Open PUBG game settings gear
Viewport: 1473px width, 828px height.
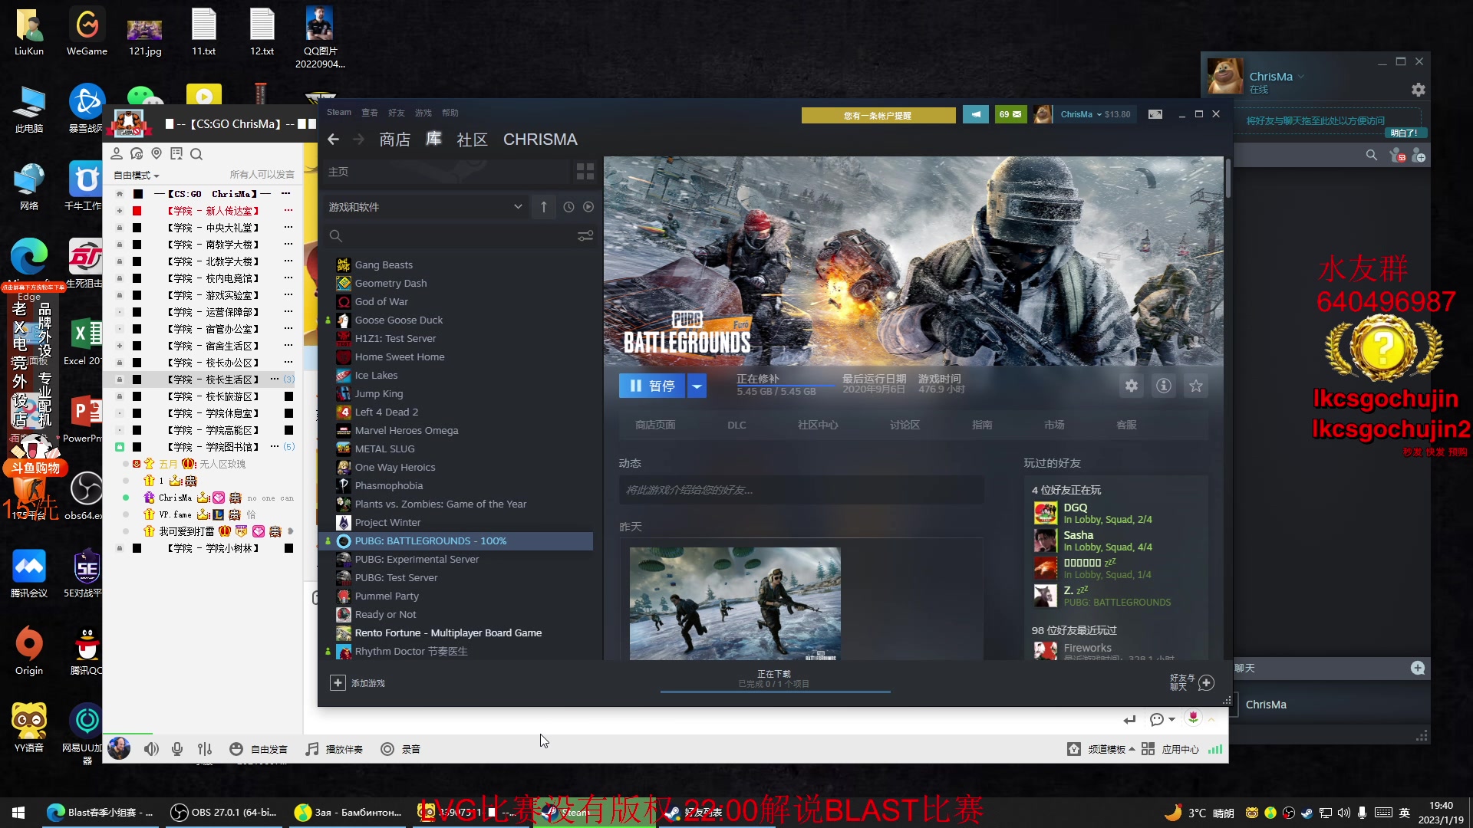1132,386
